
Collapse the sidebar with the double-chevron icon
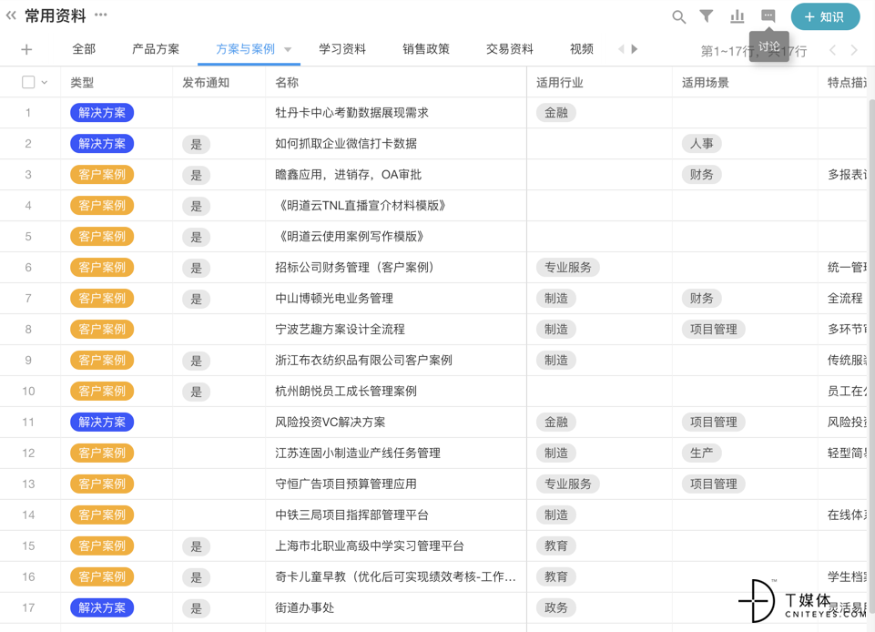(11, 15)
